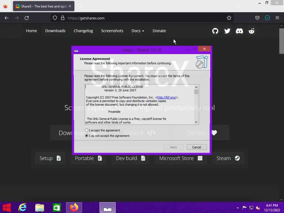Follow the http://fsf.org/ link

[x=166, y=97]
